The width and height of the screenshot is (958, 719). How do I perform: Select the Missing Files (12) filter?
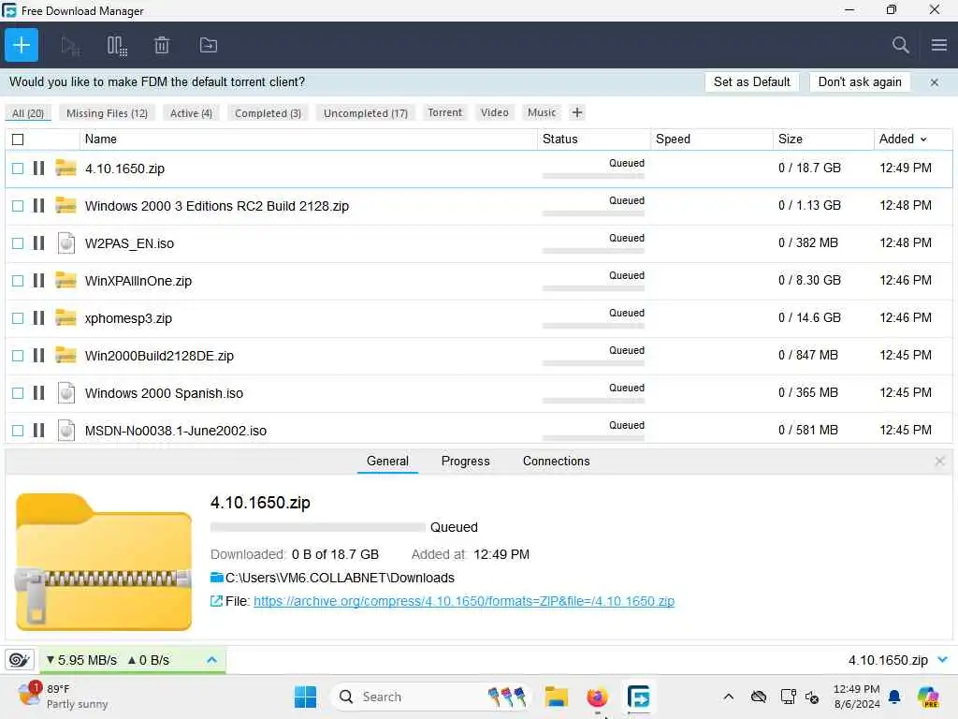click(x=107, y=113)
